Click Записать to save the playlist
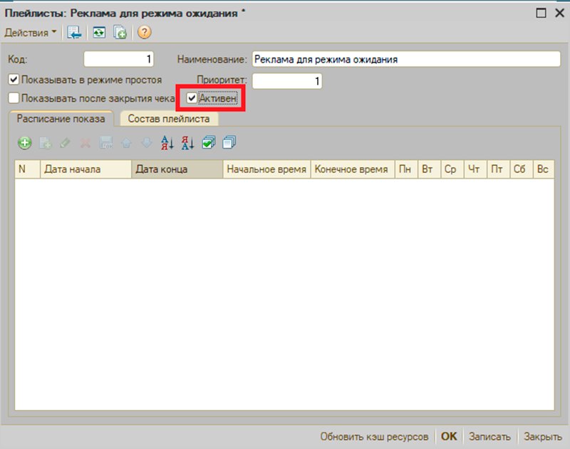This screenshot has width=570, height=449. pyautogui.click(x=489, y=436)
